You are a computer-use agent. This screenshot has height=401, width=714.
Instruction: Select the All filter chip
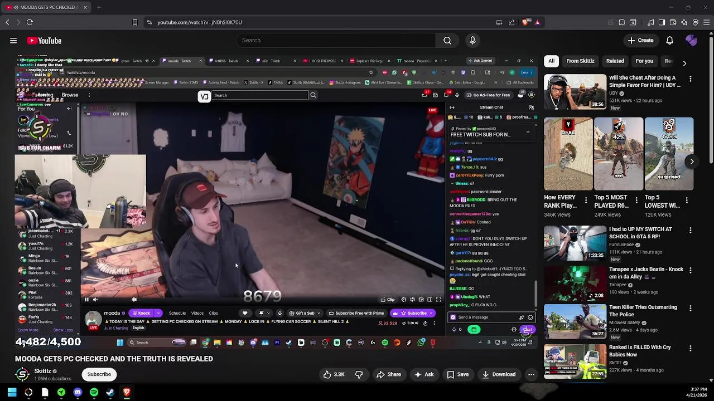(551, 61)
